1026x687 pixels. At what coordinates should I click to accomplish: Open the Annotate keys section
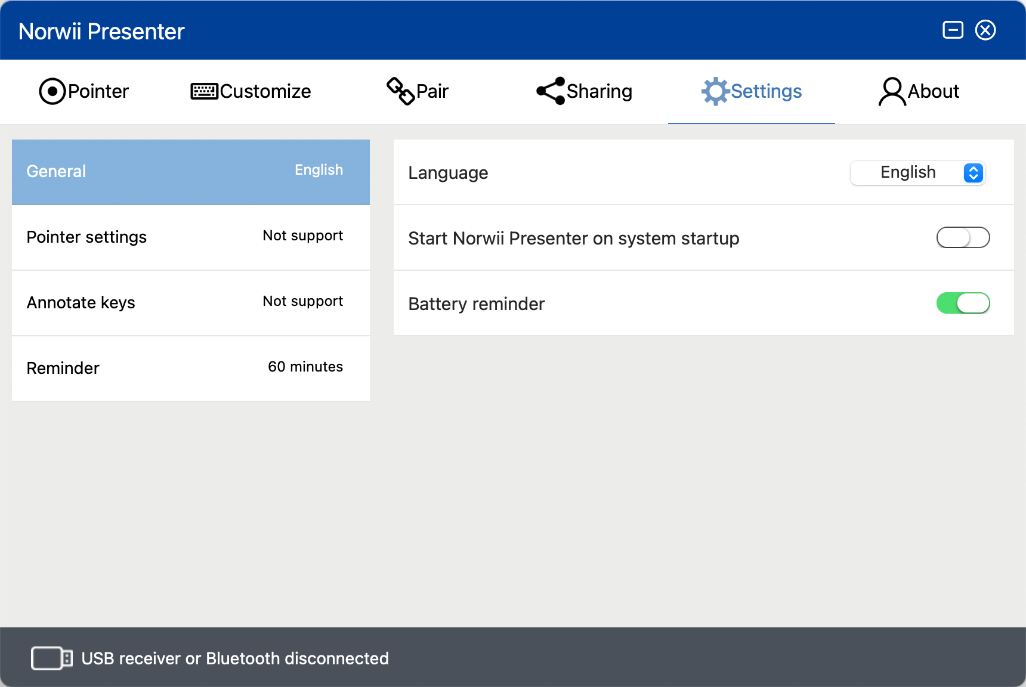(x=191, y=303)
